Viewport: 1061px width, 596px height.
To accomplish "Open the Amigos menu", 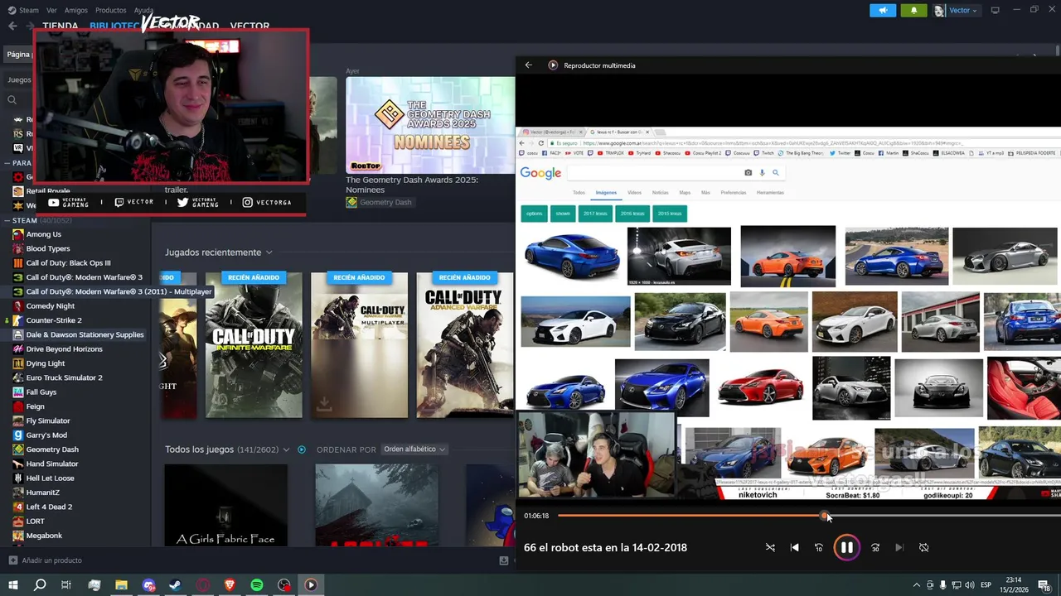I will [x=75, y=10].
